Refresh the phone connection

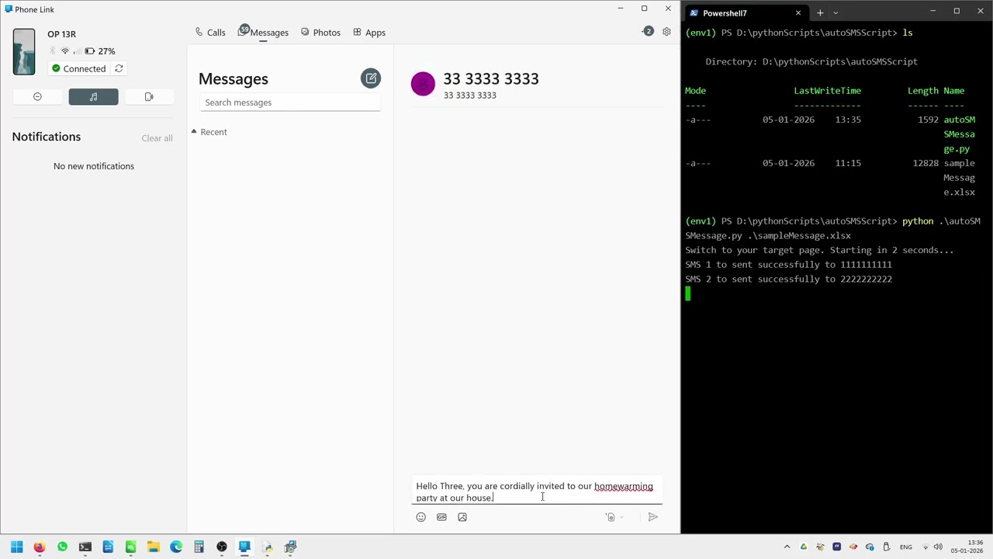(x=119, y=68)
